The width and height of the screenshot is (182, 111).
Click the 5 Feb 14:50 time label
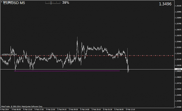85,110
